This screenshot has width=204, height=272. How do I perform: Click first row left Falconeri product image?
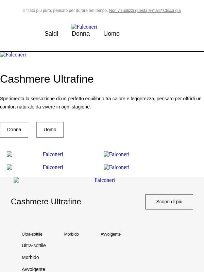tap(35, 154)
